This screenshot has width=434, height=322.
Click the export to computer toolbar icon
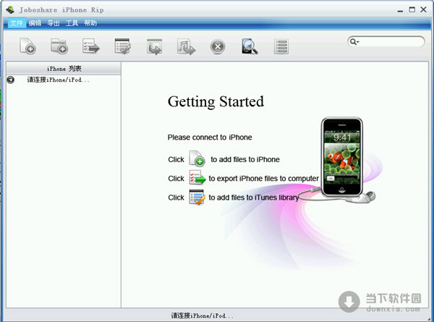click(x=91, y=46)
